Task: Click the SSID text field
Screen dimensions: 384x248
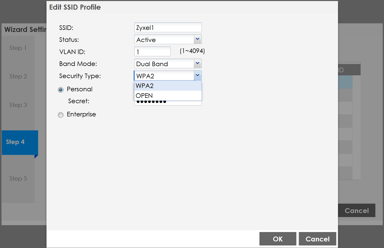Action: point(168,27)
